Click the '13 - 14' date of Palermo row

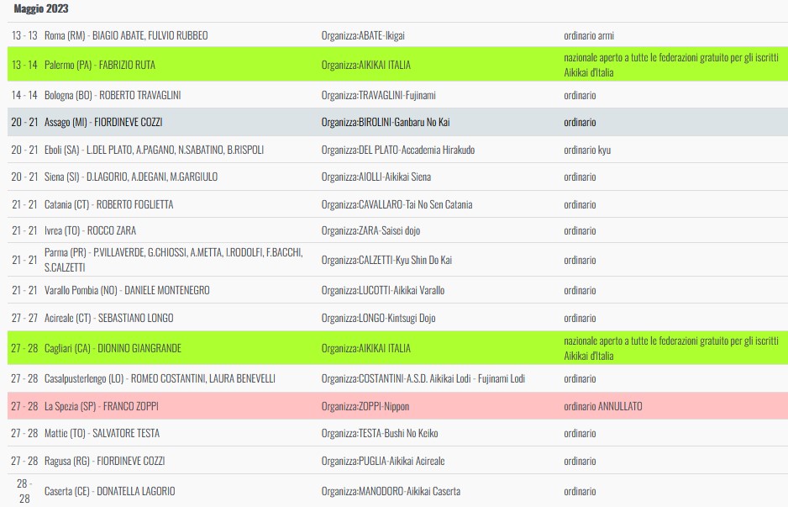tap(24, 65)
